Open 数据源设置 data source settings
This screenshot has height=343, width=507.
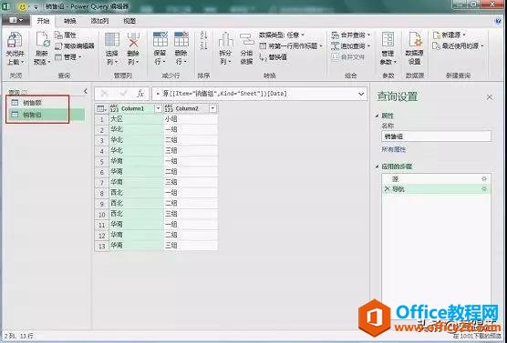415,48
